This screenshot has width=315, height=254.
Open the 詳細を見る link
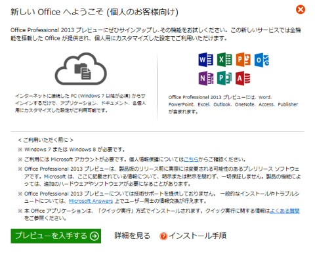(x=132, y=236)
